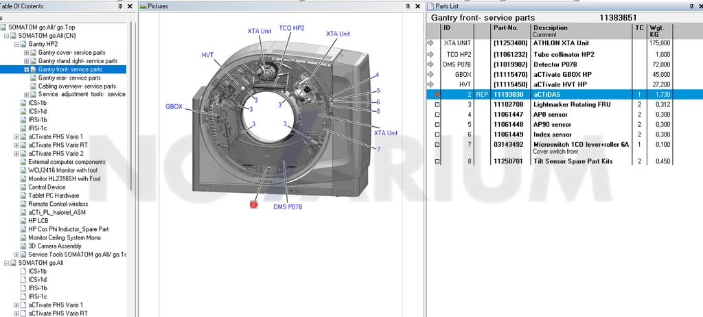Click the document icon of Cabling overview item
703x317 pixels.
(33, 86)
